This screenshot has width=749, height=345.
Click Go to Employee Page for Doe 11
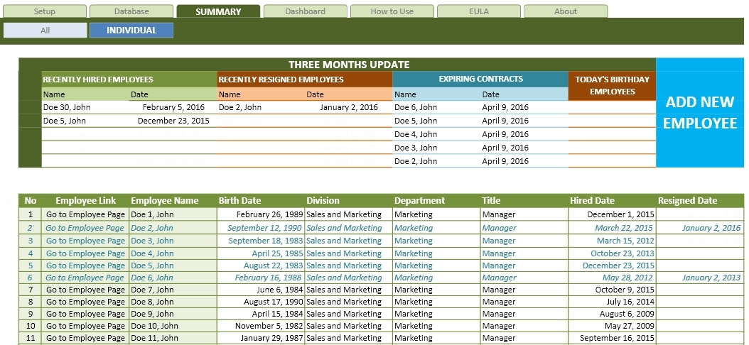pyautogui.click(x=85, y=339)
